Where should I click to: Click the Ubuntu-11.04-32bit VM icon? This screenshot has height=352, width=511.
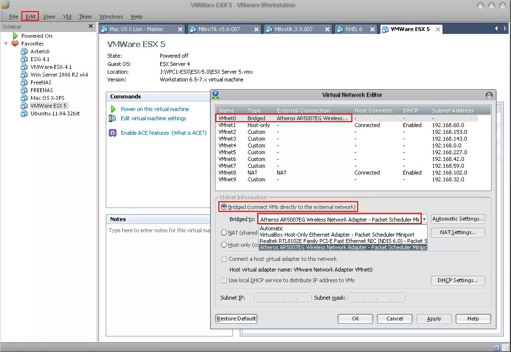tap(24, 113)
